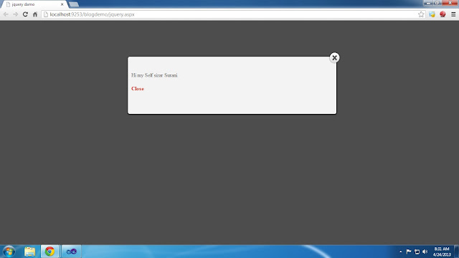Go back using the back arrow
Image resolution: width=459 pixels, height=258 pixels.
coord(6,14)
